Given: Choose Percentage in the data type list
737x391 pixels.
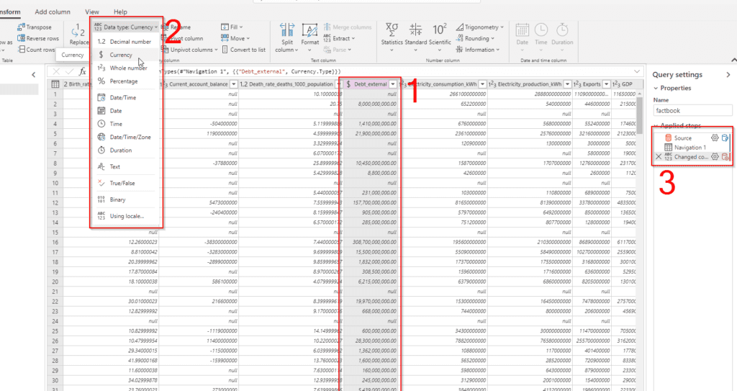Looking at the screenshot, I should click(x=123, y=81).
